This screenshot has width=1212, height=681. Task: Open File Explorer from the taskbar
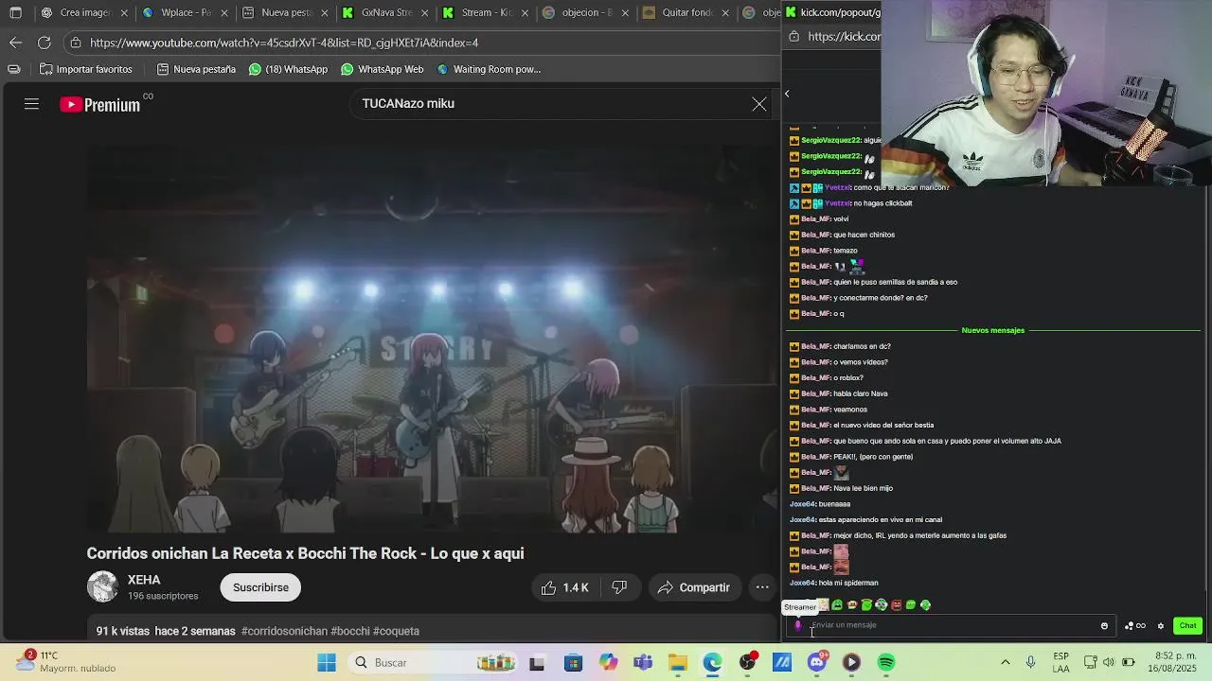tap(678, 663)
